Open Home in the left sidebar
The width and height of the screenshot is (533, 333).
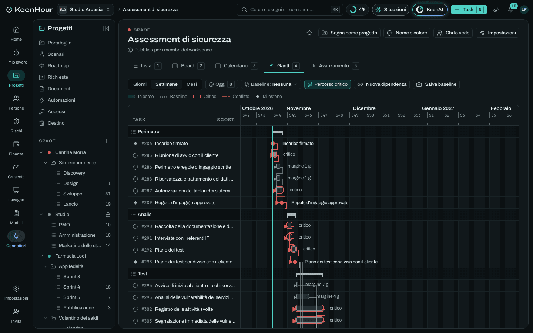pos(16,34)
